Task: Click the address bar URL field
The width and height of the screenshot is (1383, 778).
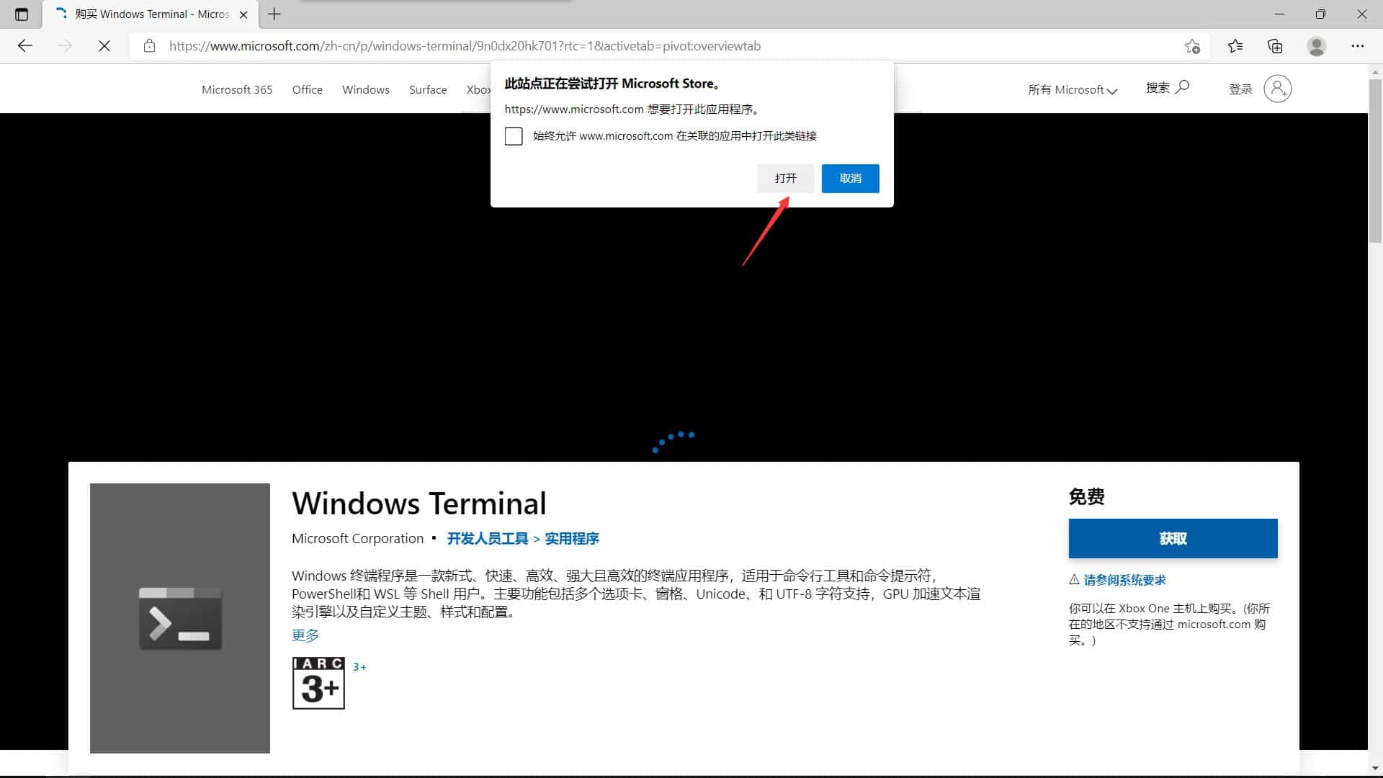Action: tap(670, 46)
